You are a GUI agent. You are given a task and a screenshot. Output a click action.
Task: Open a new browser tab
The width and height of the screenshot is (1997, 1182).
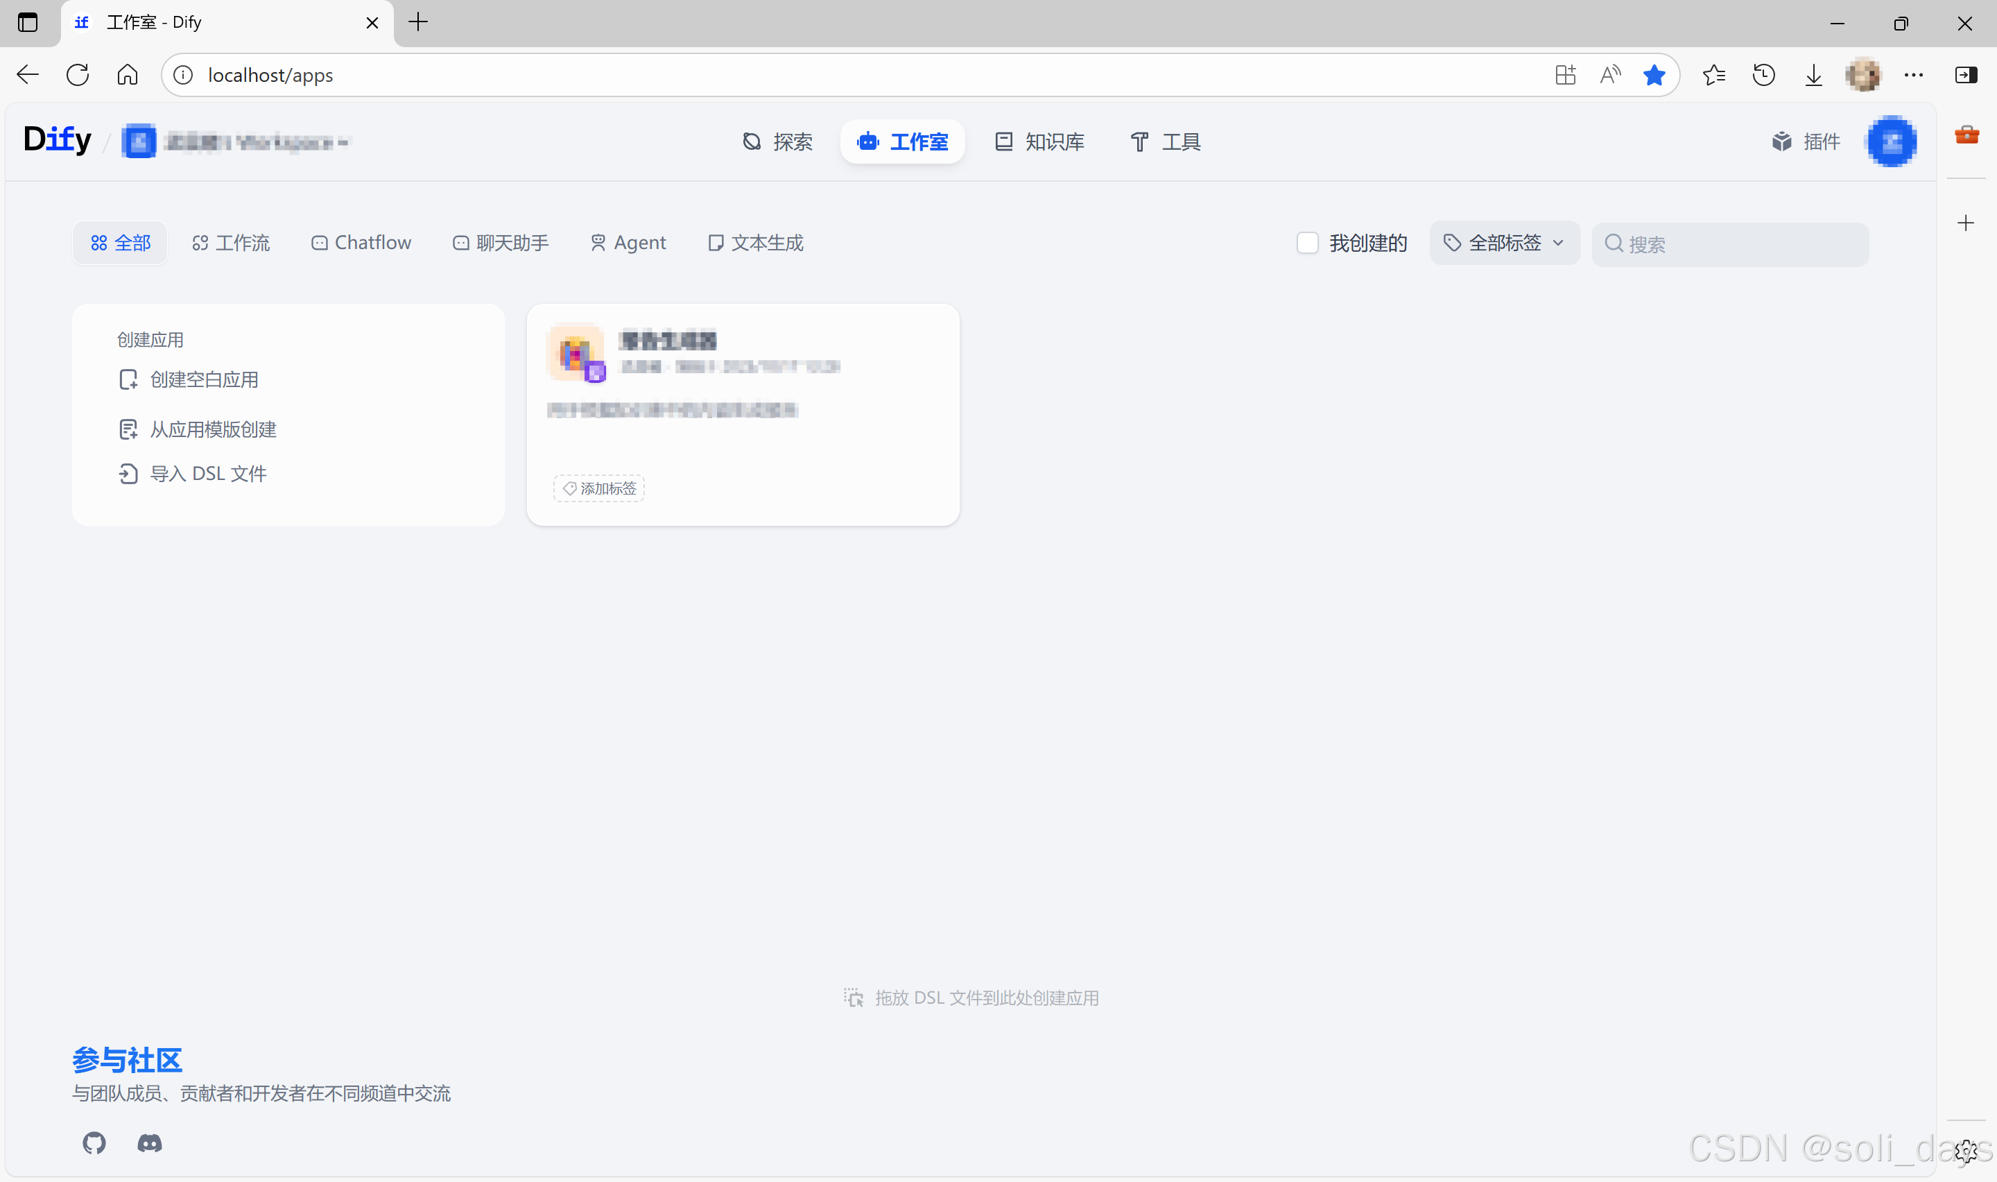click(418, 22)
